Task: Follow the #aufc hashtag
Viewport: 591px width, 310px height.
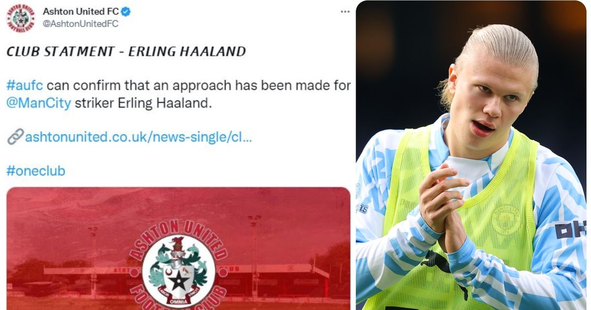Action: point(25,86)
